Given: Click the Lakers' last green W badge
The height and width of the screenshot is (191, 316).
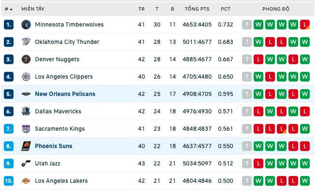Looking at the screenshot, I should point(305,181).
